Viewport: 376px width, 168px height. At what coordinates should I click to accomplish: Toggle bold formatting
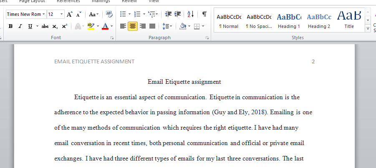coord(10,26)
